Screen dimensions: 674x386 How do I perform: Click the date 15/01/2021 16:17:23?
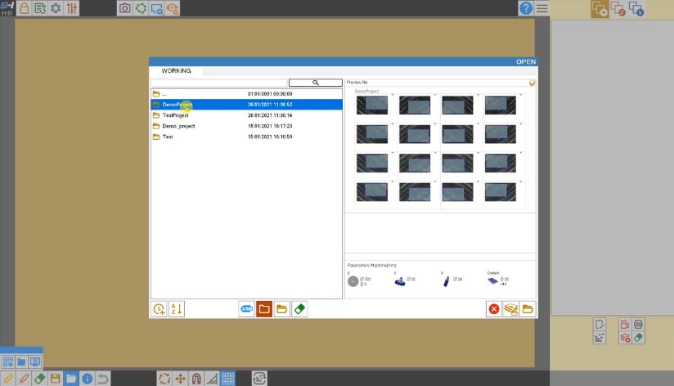[270, 126]
